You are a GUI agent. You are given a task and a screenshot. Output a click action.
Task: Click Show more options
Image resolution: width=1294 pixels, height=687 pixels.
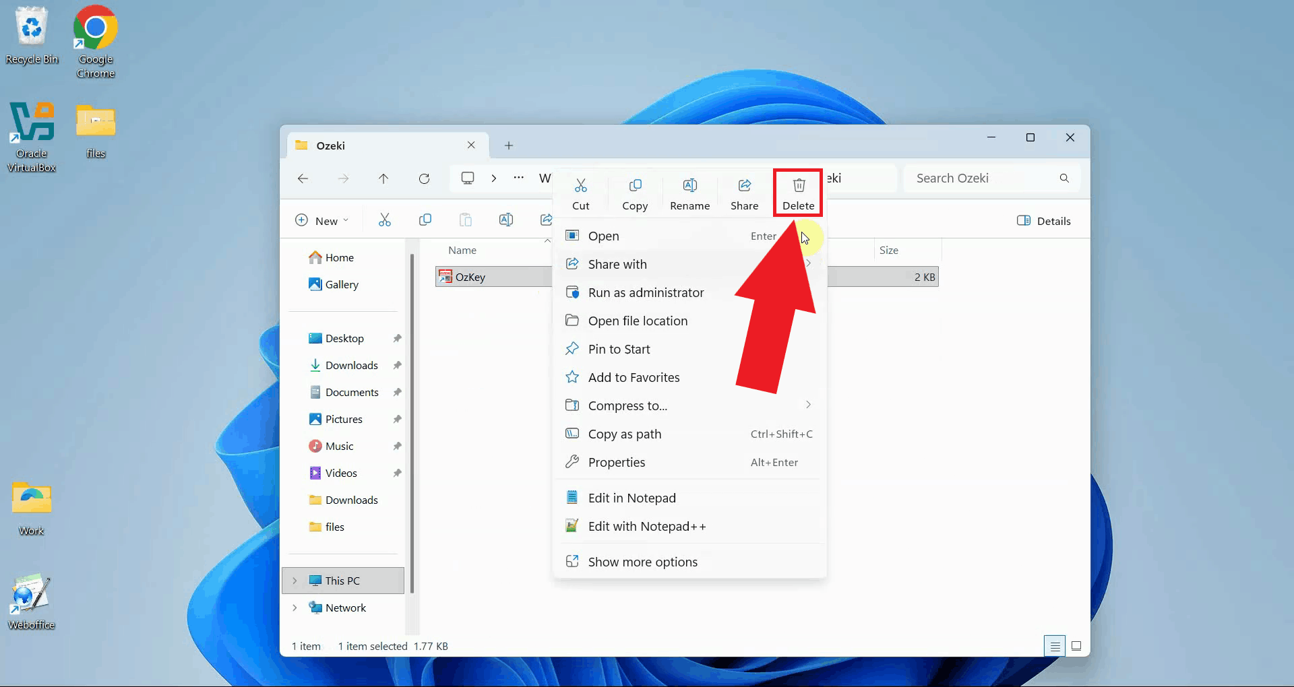point(642,561)
